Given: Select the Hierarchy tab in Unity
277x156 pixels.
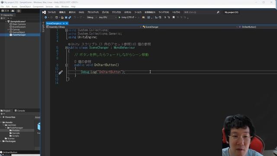Looking at the screenshot, I should (7, 15).
